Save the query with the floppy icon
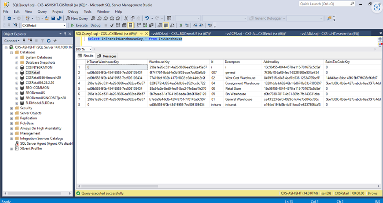This screenshot has height=203, width=383. click(53, 18)
